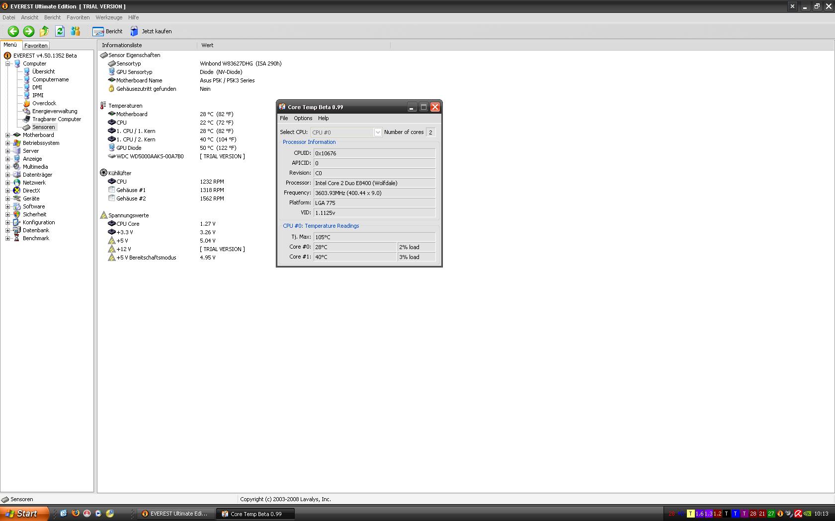835x521 pixels.
Task: Click the green Back arrow in the toolbar
Action: [13, 31]
